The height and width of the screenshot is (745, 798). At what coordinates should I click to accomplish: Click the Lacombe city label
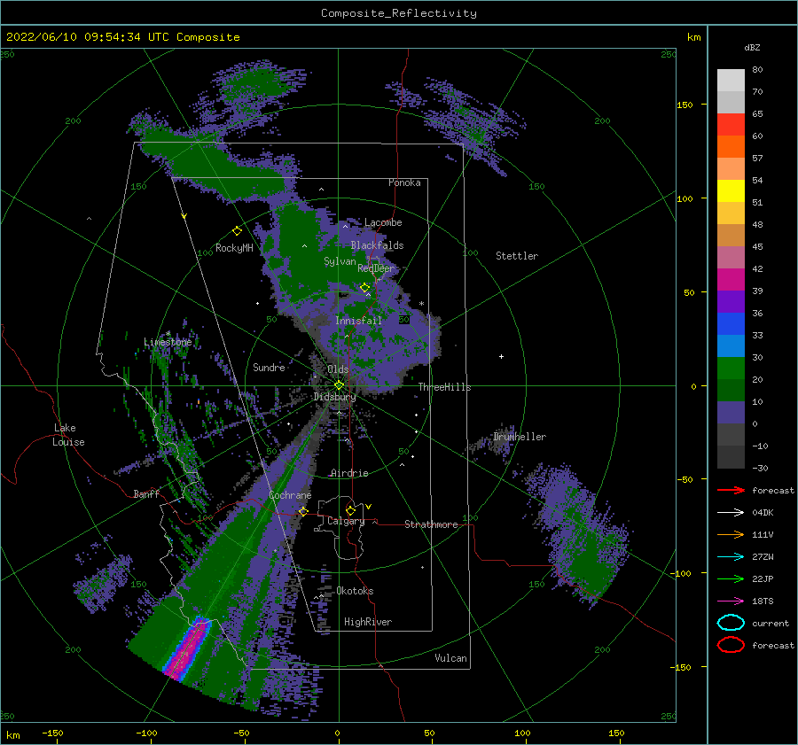click(x=383, y=222)
